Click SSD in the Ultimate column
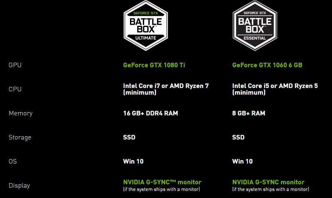Viewport: 332px width, 198px height. 129,137
